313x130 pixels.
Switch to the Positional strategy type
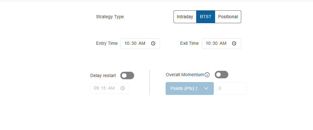(x=228, y=17)
